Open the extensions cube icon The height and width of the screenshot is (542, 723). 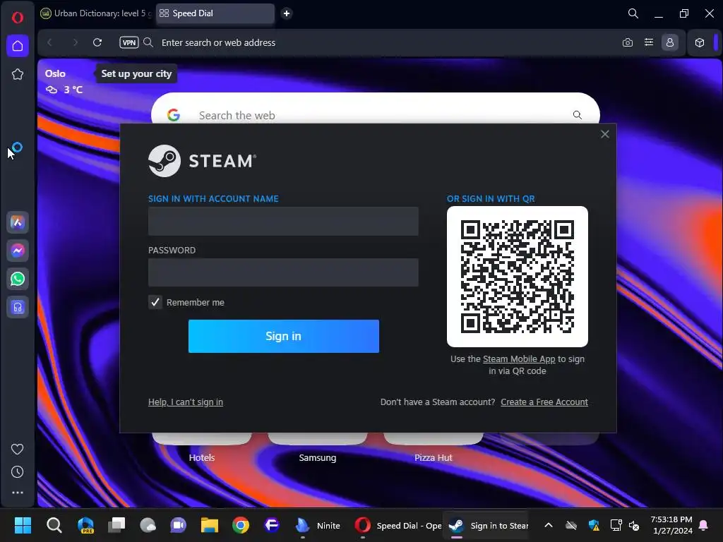tap(700, 42)
